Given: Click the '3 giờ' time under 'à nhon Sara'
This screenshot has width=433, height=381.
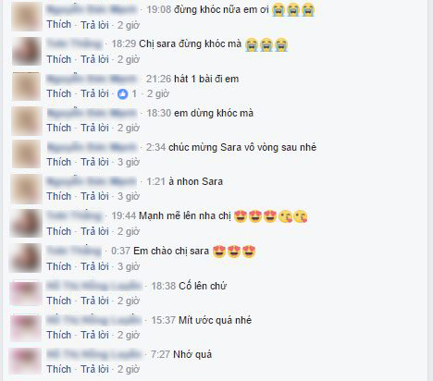Looking at the screenshot, I should 129,196.
